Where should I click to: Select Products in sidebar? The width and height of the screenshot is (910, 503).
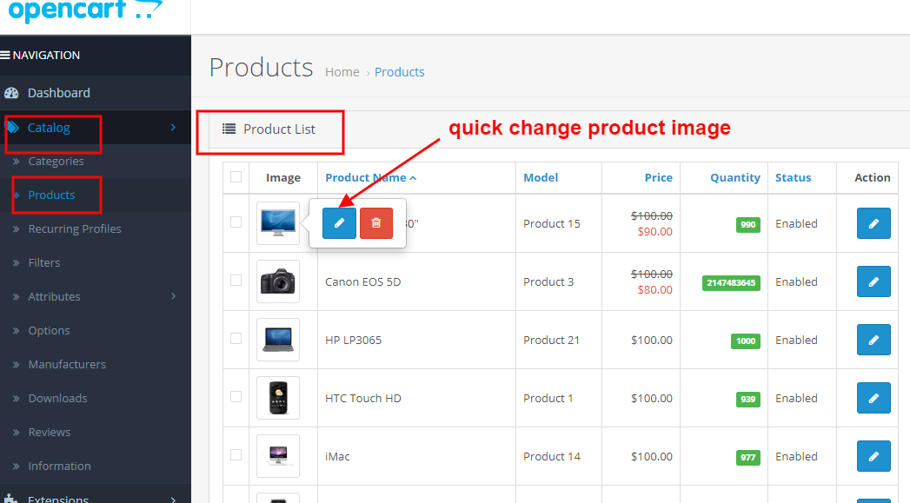[51, 195]
